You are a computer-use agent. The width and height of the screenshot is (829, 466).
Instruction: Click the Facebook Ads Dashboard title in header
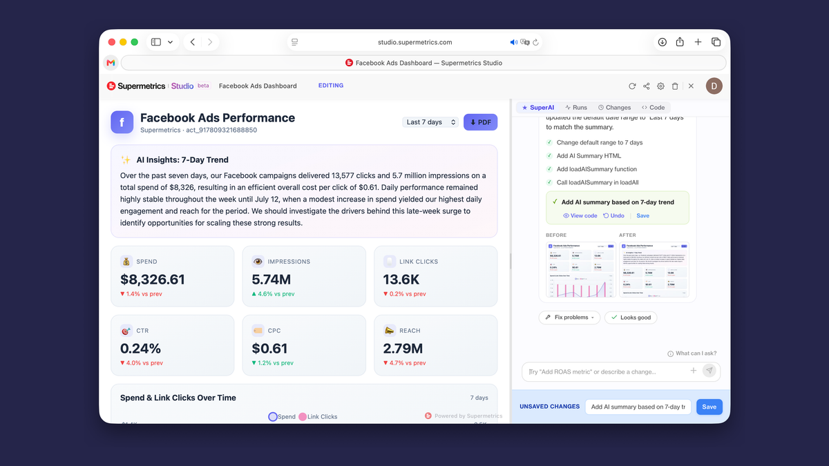pyautogui.click(x=258, y=86)
